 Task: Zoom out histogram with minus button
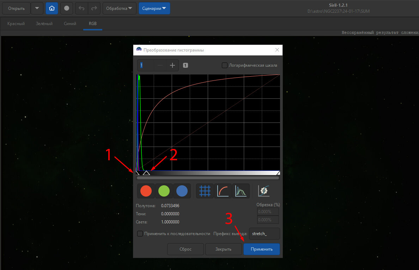pyautogui.click(x=160, y=65)
